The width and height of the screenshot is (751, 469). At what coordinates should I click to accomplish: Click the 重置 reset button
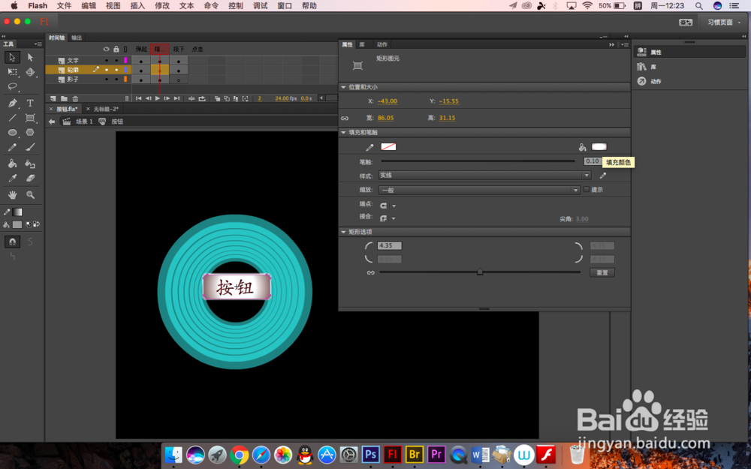pyautogui.click(x=602, y=272)
